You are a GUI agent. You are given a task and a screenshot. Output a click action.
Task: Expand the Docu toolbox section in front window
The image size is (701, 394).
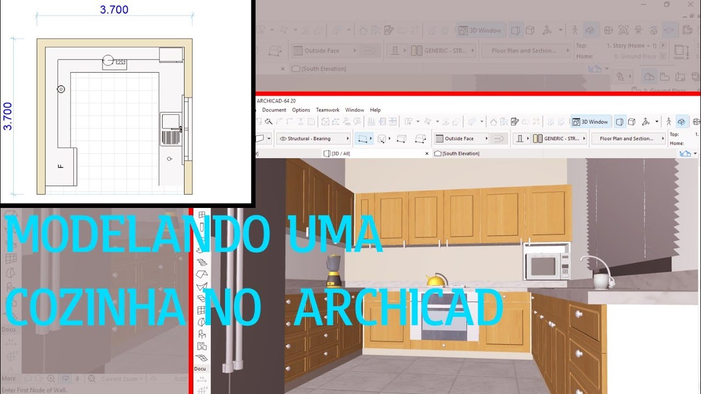200,369
